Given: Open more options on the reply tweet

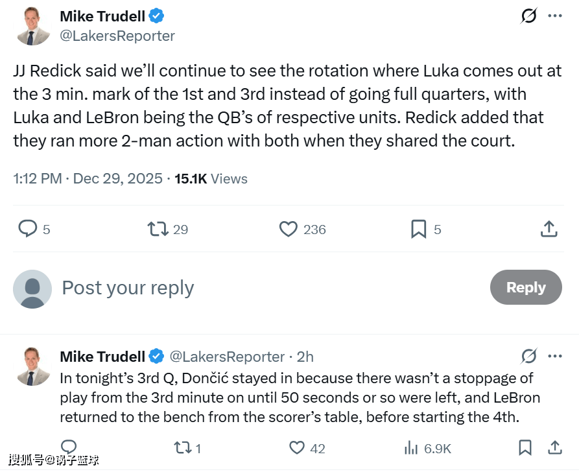Looking at the screenshot, I should (x=555, y=356).
